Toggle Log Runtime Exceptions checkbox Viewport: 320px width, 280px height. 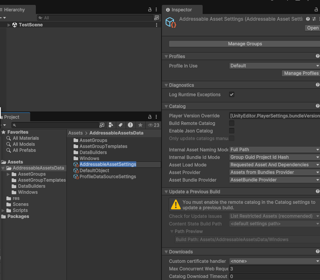click(232, 94)
